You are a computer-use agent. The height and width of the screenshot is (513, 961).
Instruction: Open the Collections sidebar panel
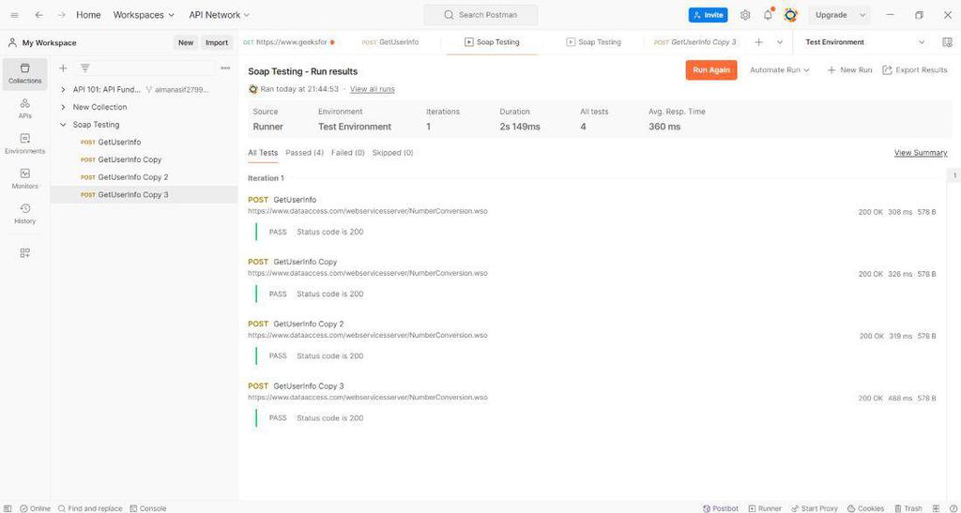click(25, 73)
